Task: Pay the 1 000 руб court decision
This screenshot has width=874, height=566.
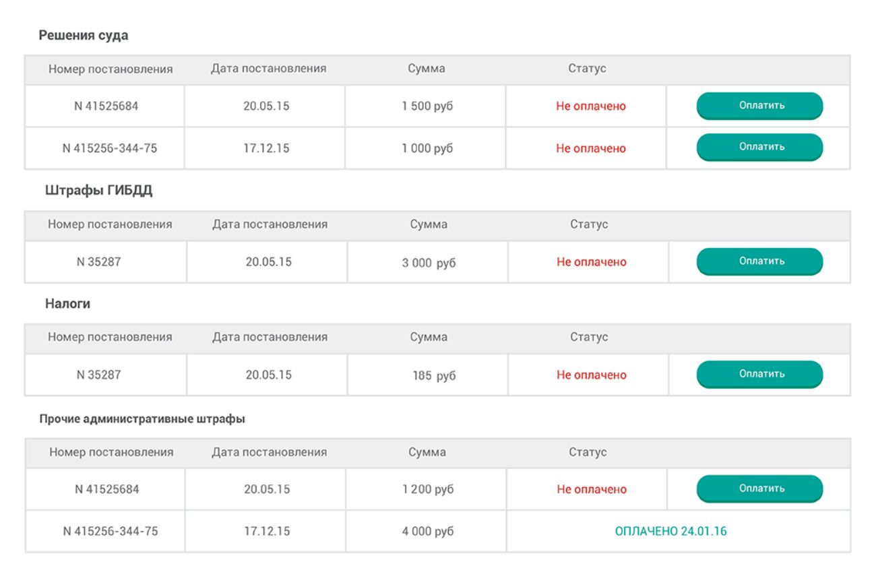Action: [759, 147]
